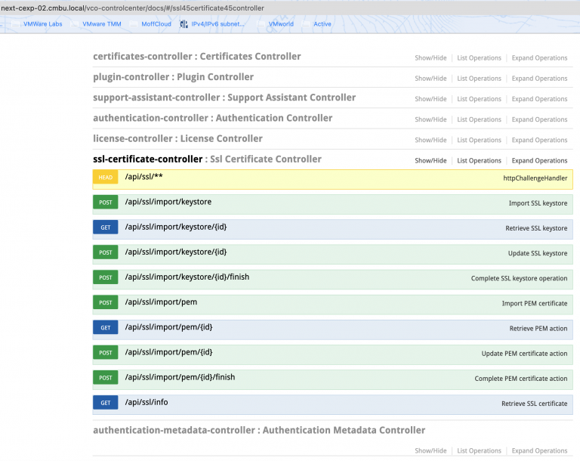
Task: Toggle Show/Hide for certificates-controller
Action: point(430,58)
